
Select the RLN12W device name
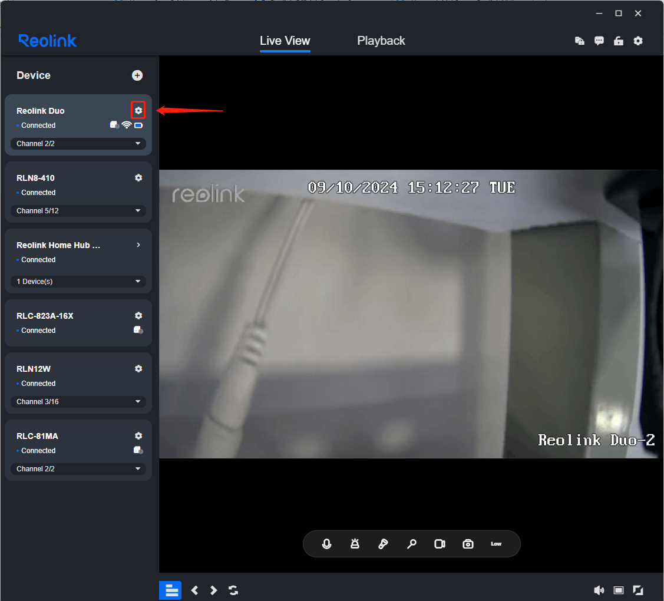(34, 369)
